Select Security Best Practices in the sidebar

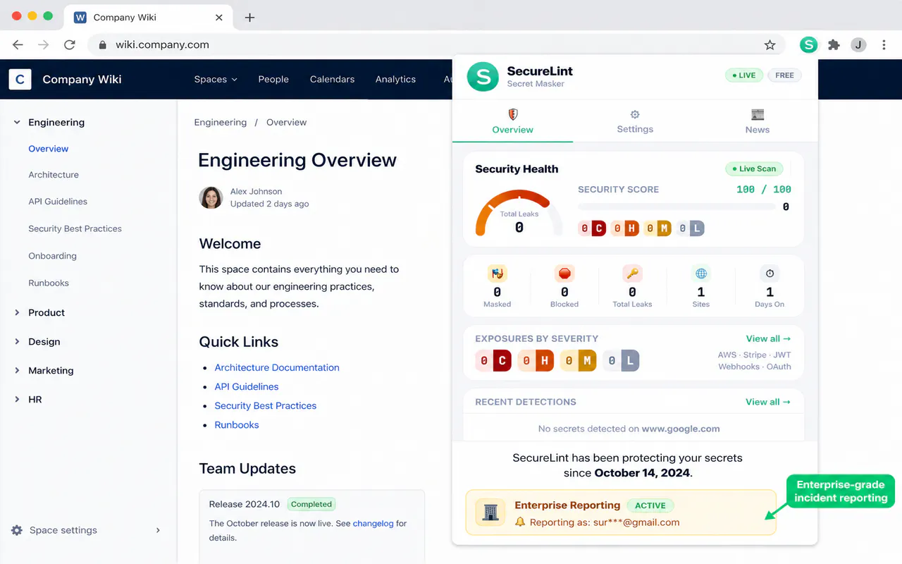coord(75,228)
